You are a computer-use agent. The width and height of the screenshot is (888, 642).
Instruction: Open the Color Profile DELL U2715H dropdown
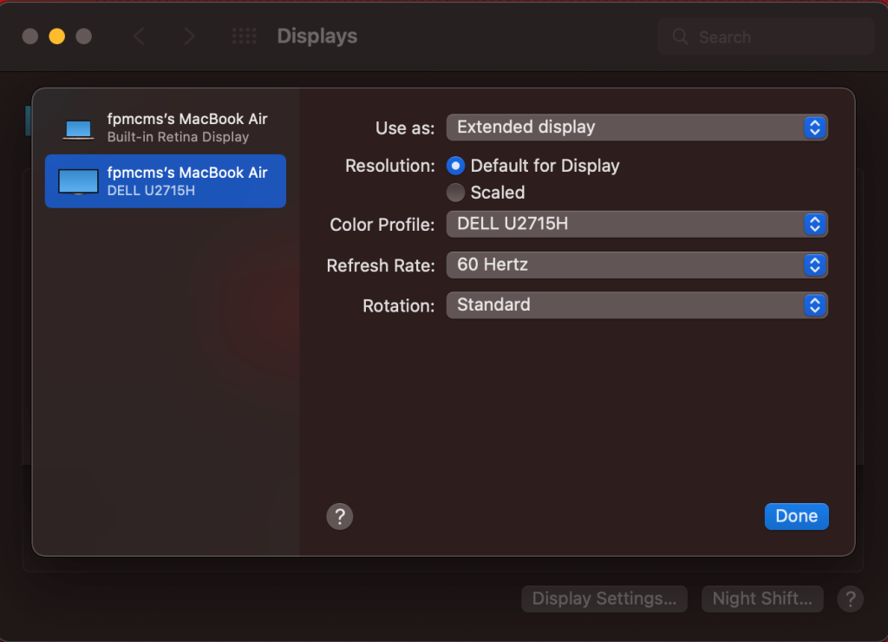tap(637, 225)
